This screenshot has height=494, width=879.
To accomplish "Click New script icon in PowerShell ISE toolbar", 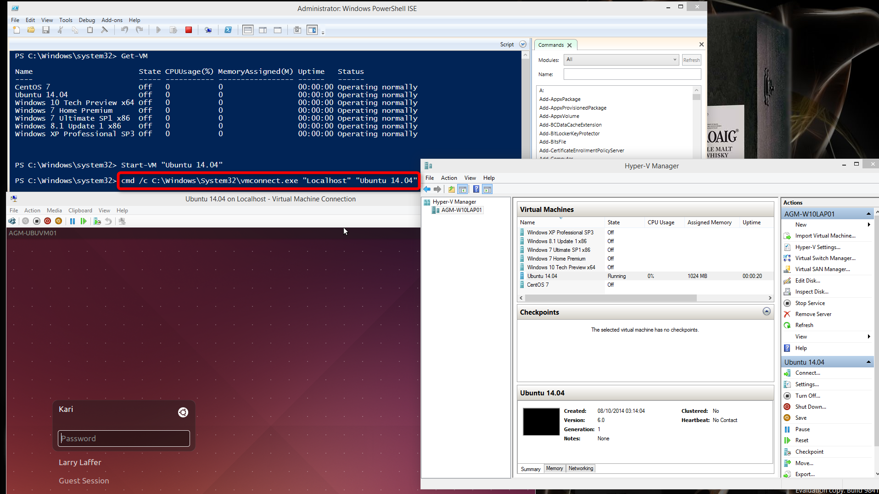I will pyautogui.click(x=17, y=30).
